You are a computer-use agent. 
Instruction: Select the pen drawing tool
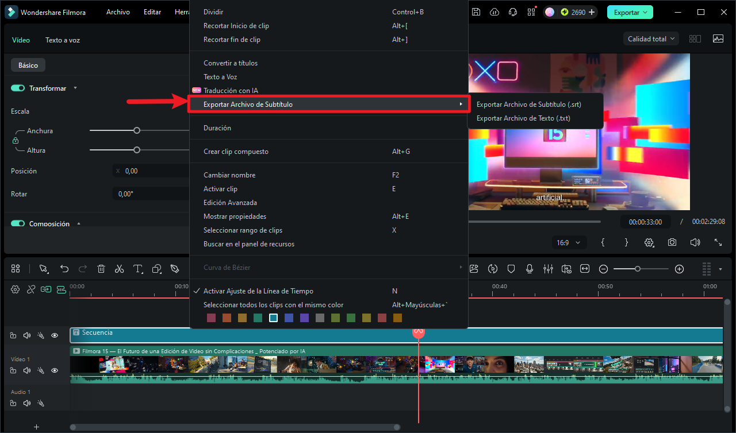point(175,269)
